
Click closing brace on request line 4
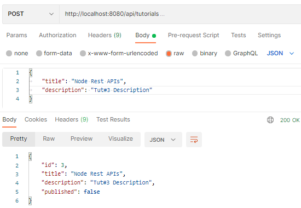point(31,99)
